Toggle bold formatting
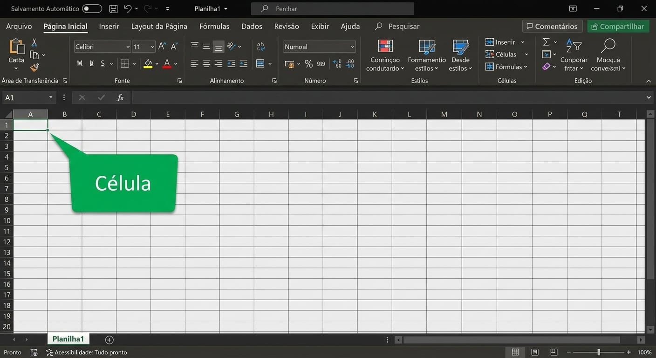656x358 pixels. [80, 63]
